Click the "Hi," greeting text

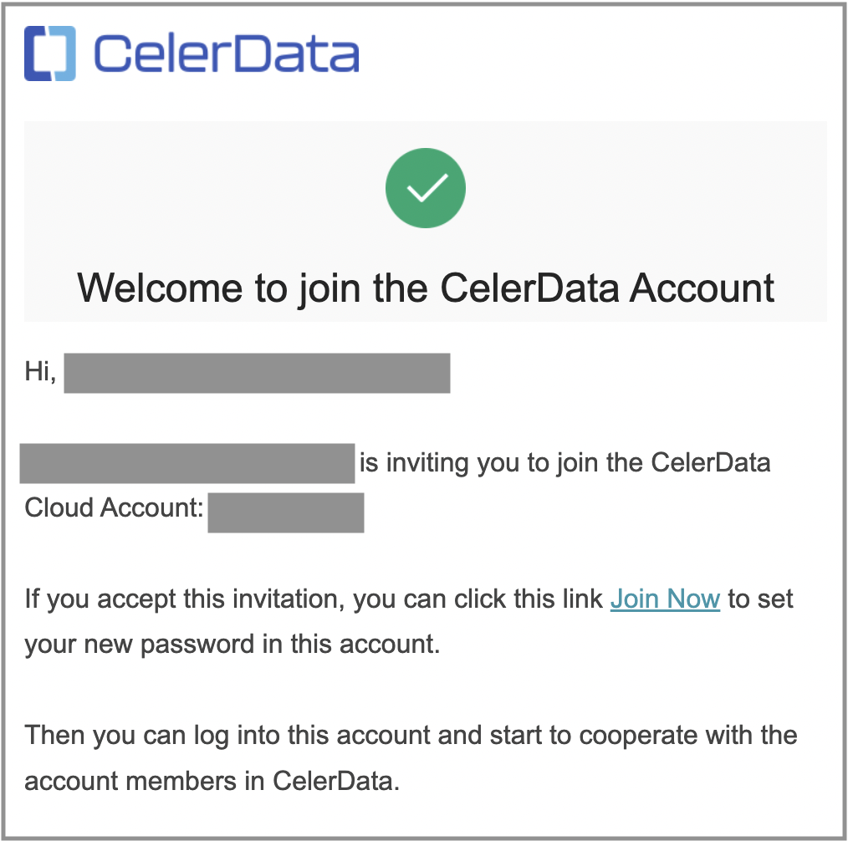tap(40, 372)
